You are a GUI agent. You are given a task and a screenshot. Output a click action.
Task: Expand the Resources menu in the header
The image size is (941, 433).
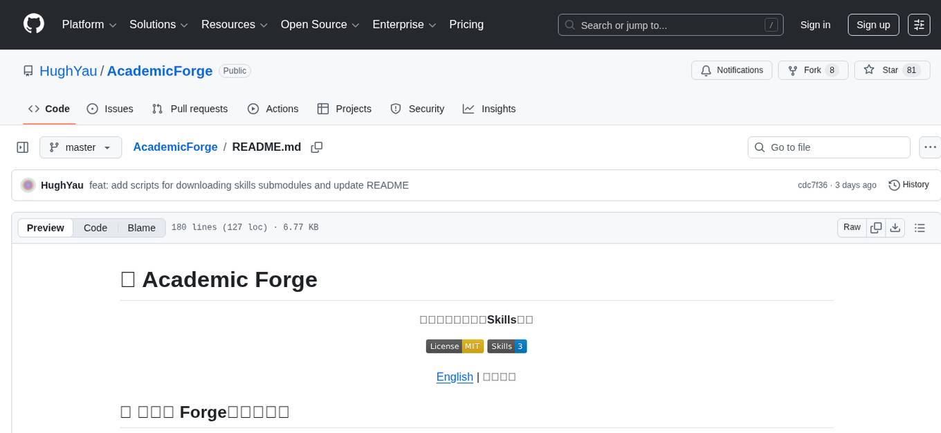(x=234, y=24)
